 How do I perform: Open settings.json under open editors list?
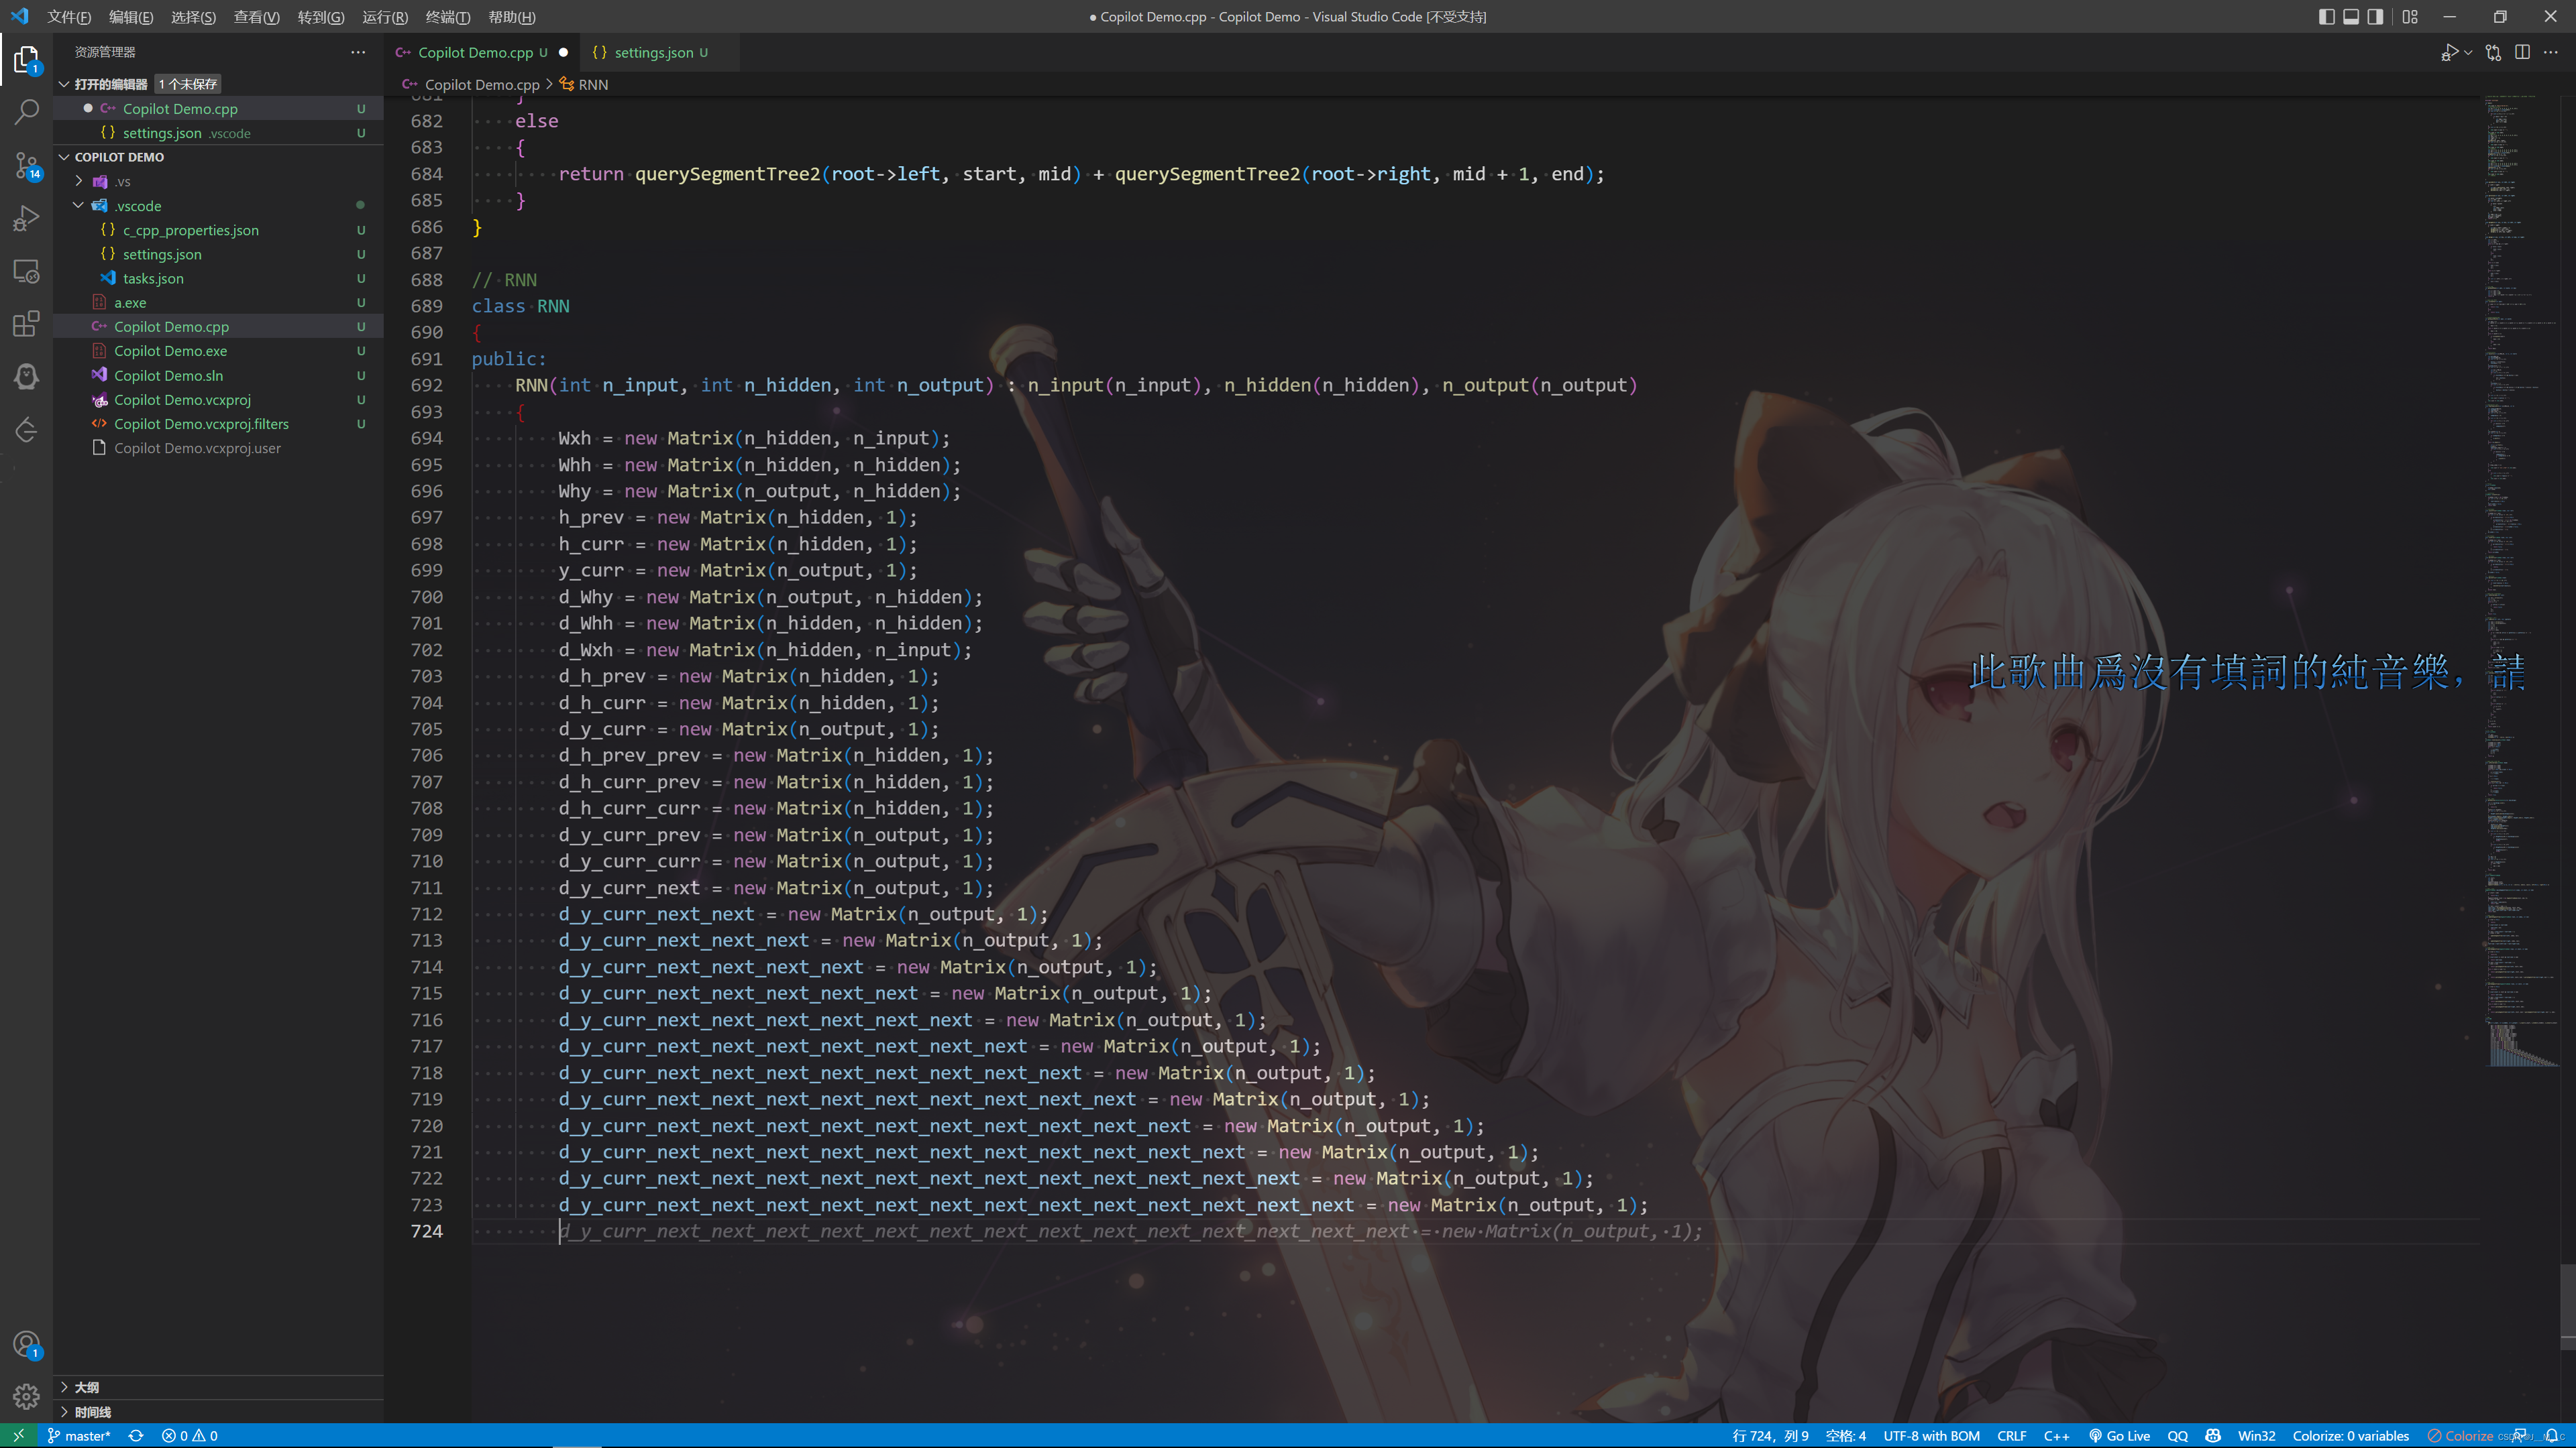tap(218, 133)
